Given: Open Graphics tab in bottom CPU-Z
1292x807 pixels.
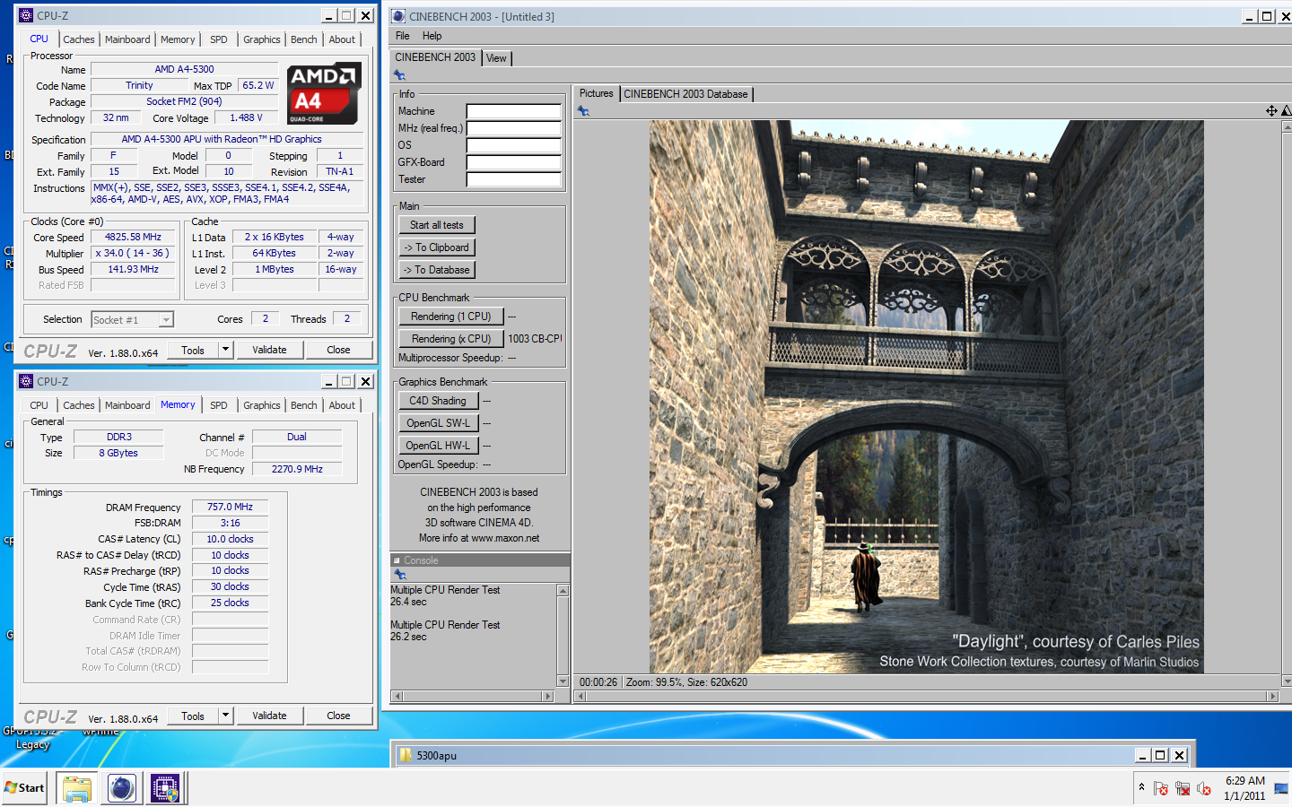Looking at the screenshot, I should tap(262, 405).
